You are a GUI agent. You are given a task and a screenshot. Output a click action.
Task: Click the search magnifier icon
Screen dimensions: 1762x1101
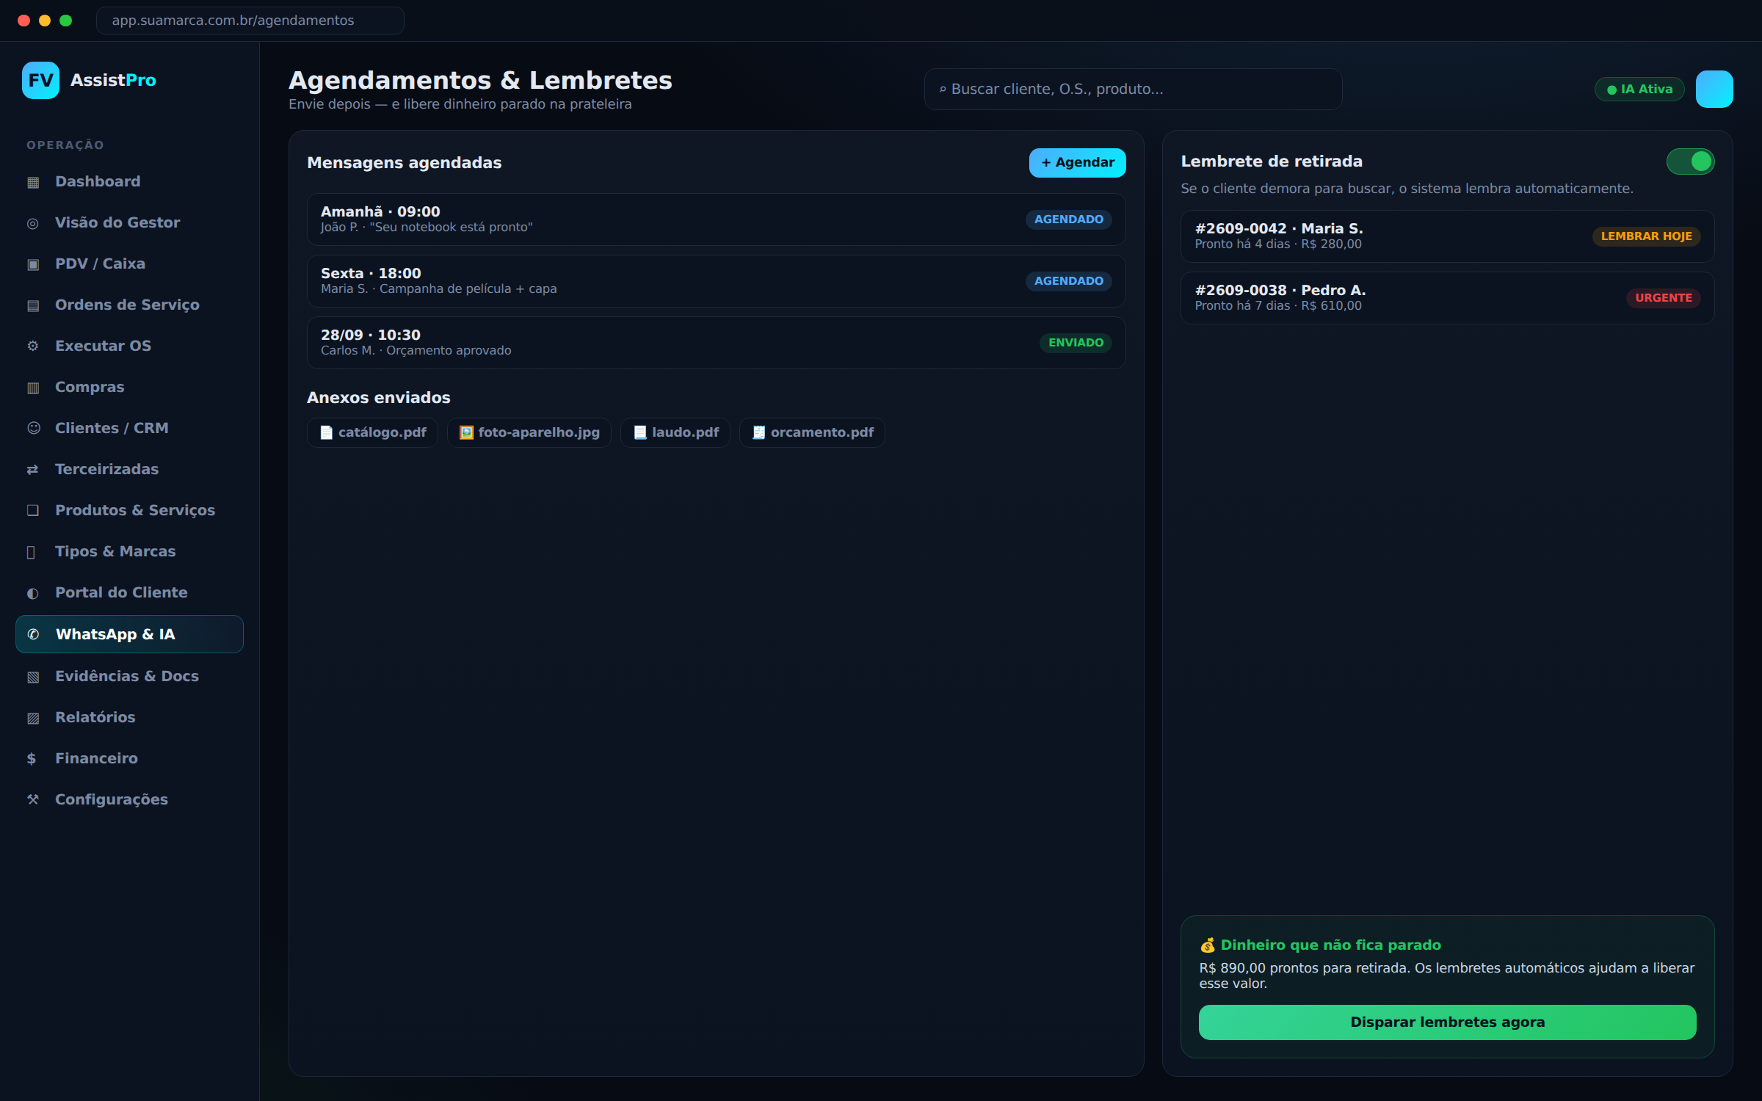[943, 90]
